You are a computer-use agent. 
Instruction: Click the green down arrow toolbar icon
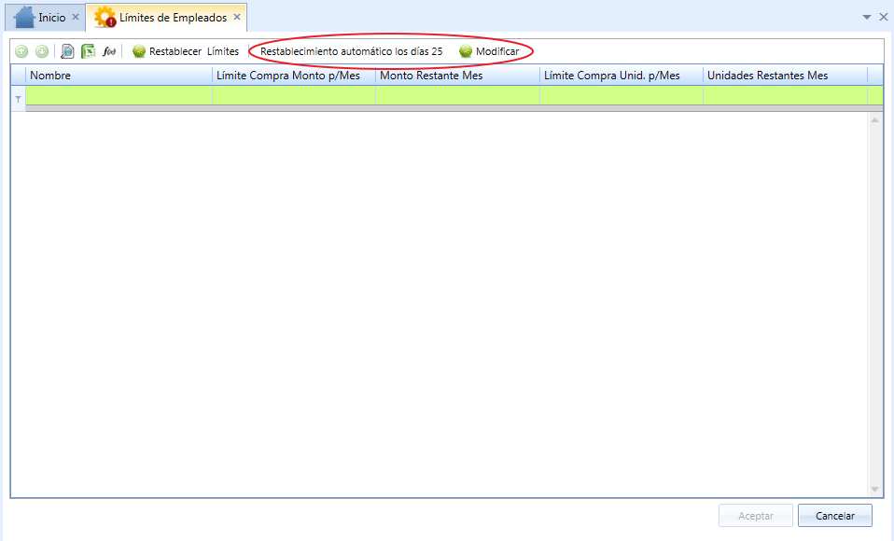[x=42, y=51]
